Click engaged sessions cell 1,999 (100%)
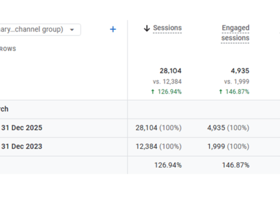Image resolution: width=280 pixels, height=201 pixels. pos(228,147)
